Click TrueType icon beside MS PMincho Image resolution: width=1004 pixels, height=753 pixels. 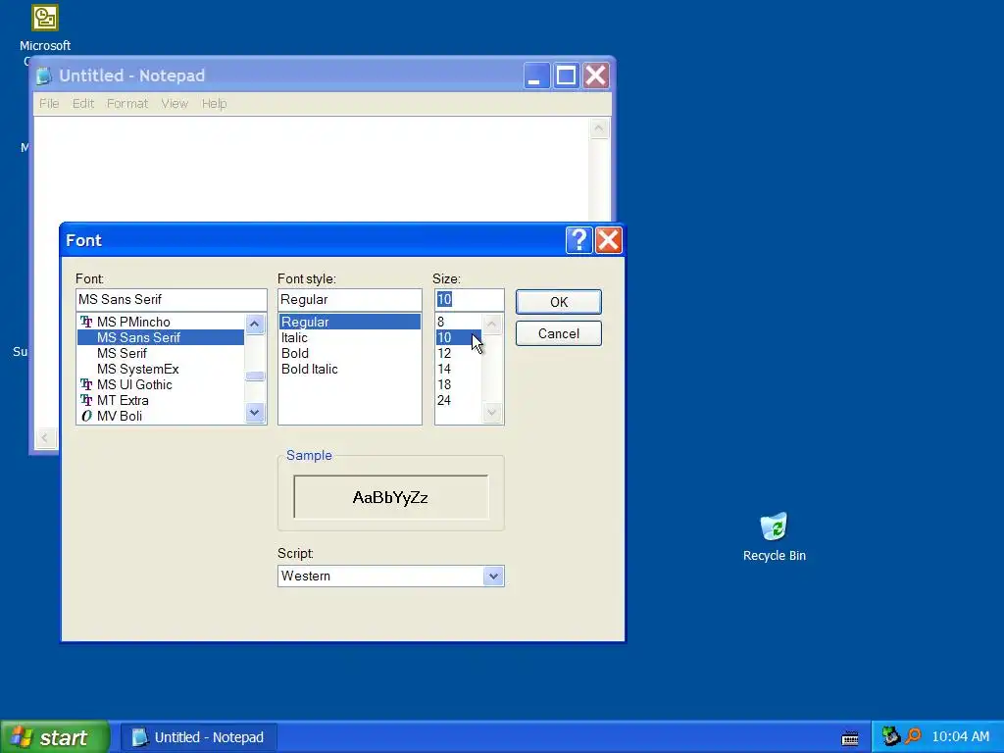[86, 322]
